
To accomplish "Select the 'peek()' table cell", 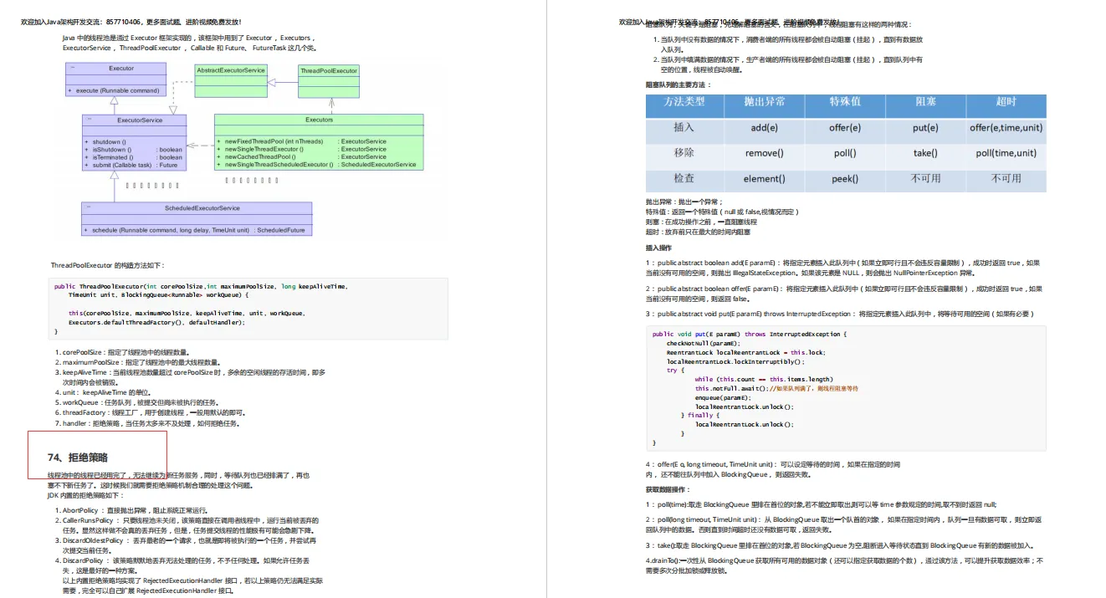I will [x=845, y=179].
